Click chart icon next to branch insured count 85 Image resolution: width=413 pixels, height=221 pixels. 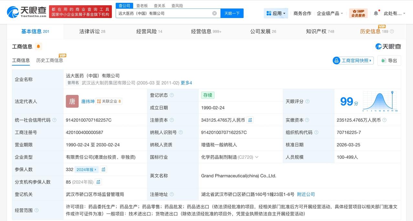click(98, 182)
